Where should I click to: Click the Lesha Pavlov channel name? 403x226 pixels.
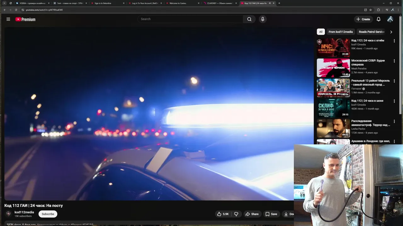[358, 129]
